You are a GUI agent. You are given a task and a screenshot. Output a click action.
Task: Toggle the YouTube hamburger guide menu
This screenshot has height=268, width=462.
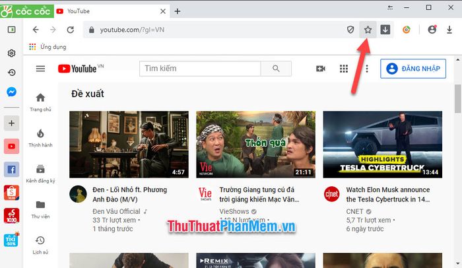(41, 69)
